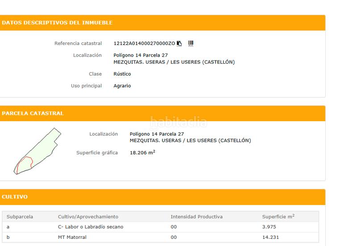357x246 pixels.
Task: Select subparcel row a
Action: (x=8, y=227)
